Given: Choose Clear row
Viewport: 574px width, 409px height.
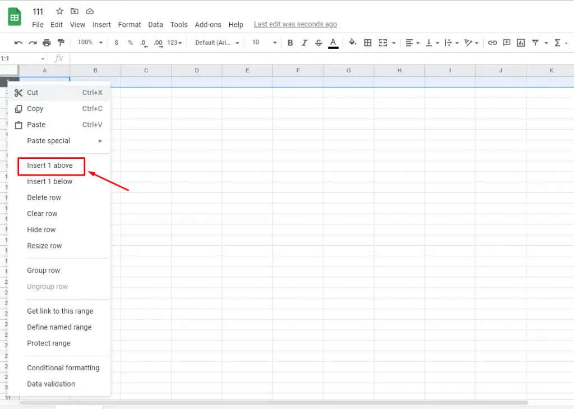Looking at the screenshot, I should [x=59, y=214].
